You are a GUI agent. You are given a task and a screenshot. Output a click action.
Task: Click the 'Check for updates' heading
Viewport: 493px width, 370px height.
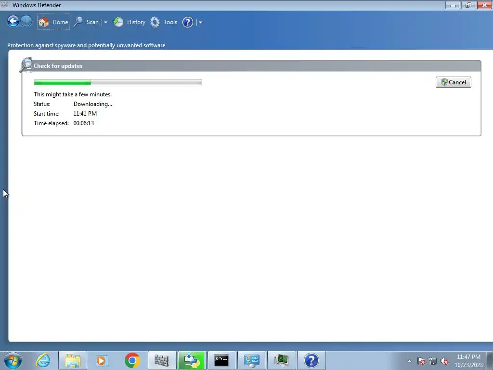[x=58, y=66]
